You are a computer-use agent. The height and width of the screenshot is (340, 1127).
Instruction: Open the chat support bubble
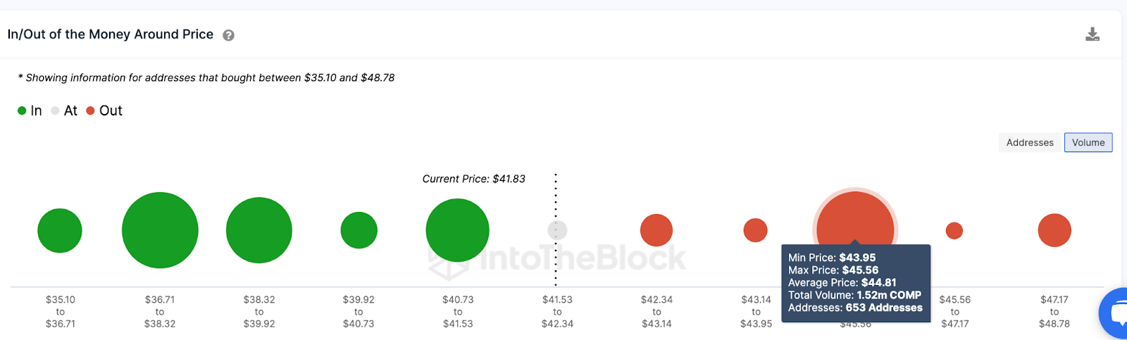pos(1116,313)
